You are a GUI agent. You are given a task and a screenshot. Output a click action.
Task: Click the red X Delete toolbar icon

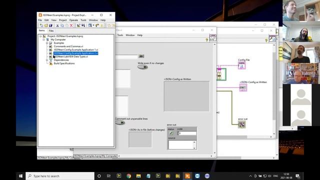click(71, 25)
